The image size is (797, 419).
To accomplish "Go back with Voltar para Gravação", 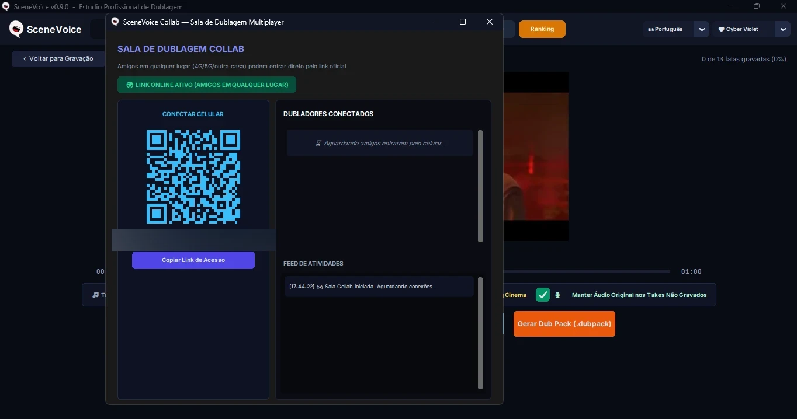I will (x=58, y=58).
